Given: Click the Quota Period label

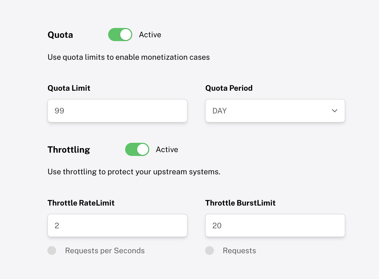Looking at the screenshot, I should [x=229, y=88].
